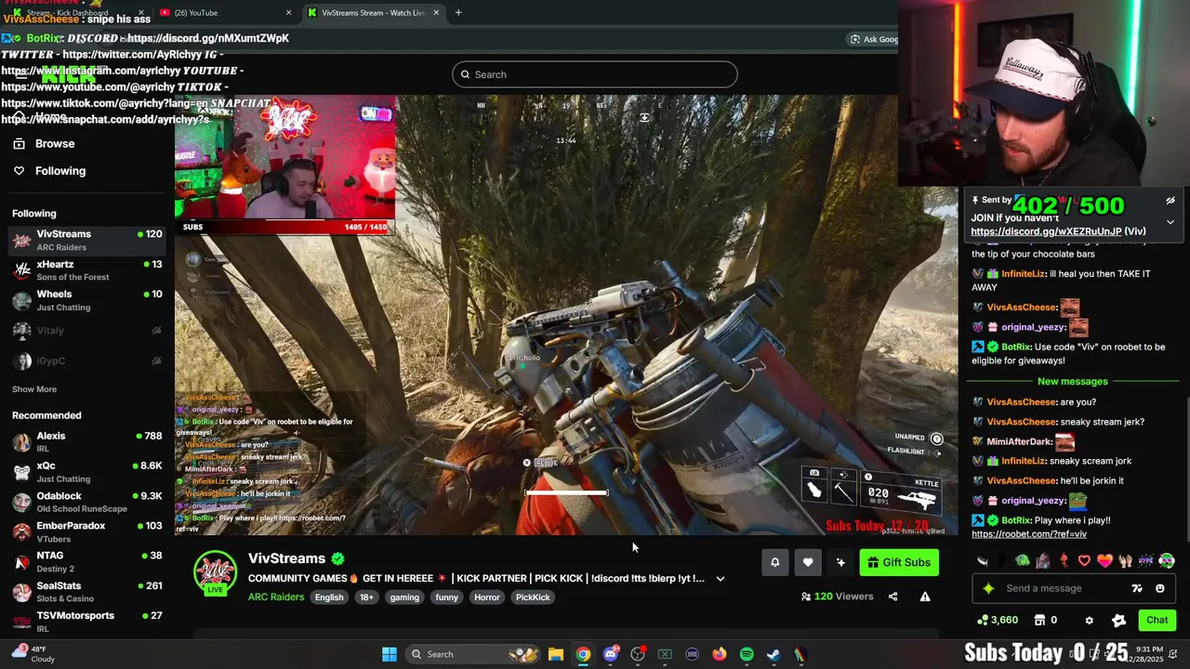Share the stream via share icon

892,597
